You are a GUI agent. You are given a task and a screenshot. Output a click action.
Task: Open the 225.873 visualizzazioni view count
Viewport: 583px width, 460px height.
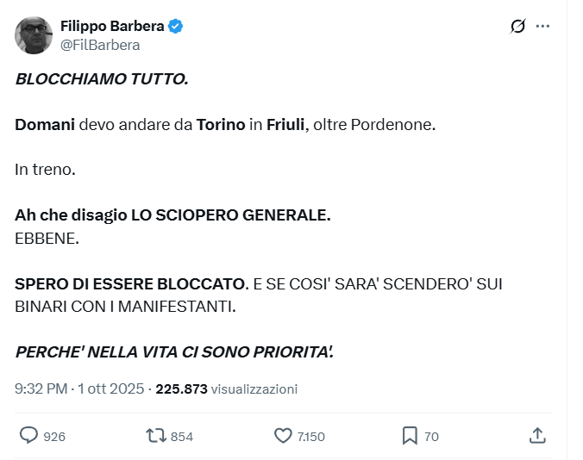[x=226, y=389]
